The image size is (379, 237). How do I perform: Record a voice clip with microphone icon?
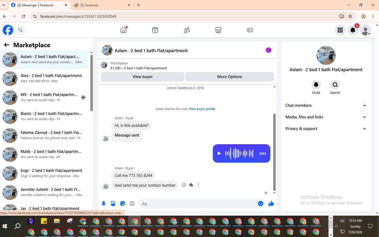(x=104, y=204)
